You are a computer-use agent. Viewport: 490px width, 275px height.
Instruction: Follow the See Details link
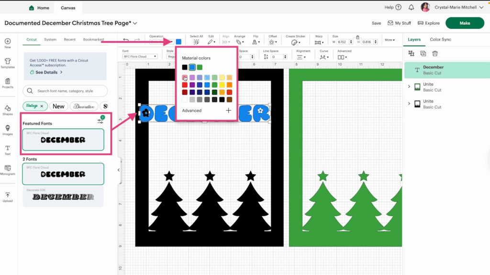(x=46, y=73)
